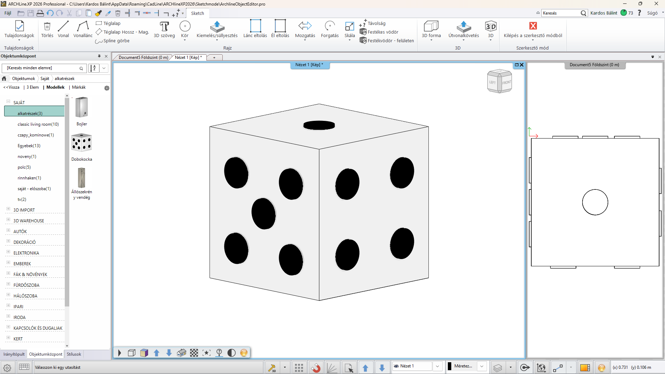Click Kilépés a szerkesztő módból button
Screen dimensions: 665x374
(x=533, y=29)
